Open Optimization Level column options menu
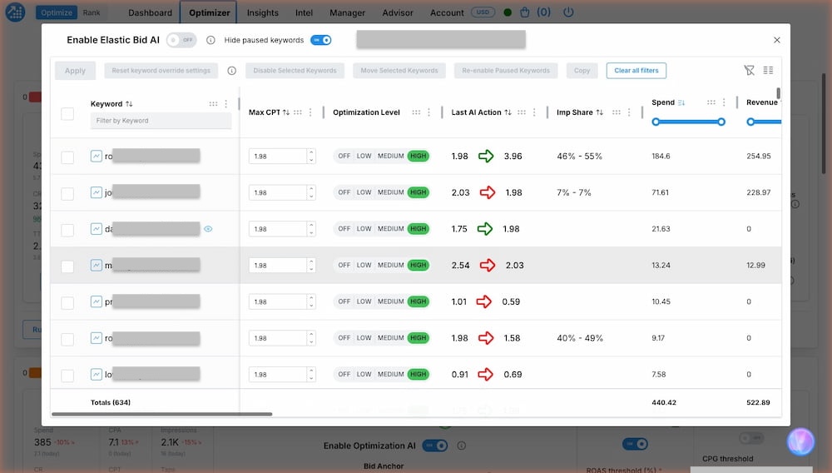Image resolution: width=832 pixels, height=473 pixels. (x=428, y=112)
